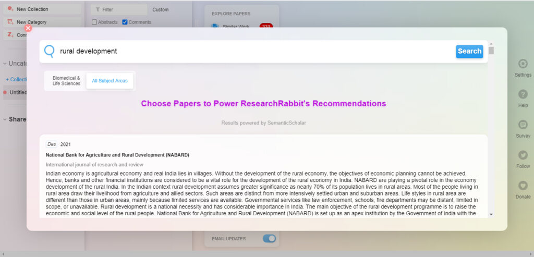Click the Follow Twitter icon

tap(523, 155)
